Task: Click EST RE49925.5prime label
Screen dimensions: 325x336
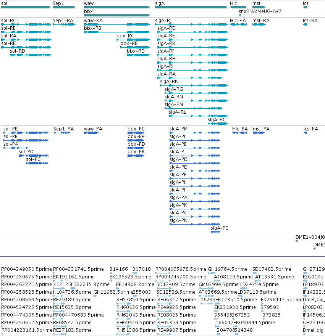Action: [176, 307]
